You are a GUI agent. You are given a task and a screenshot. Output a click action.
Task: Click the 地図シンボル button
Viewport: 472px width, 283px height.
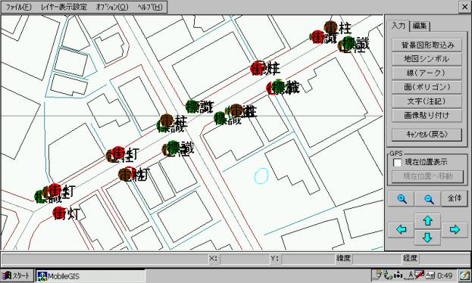[427, 59]
